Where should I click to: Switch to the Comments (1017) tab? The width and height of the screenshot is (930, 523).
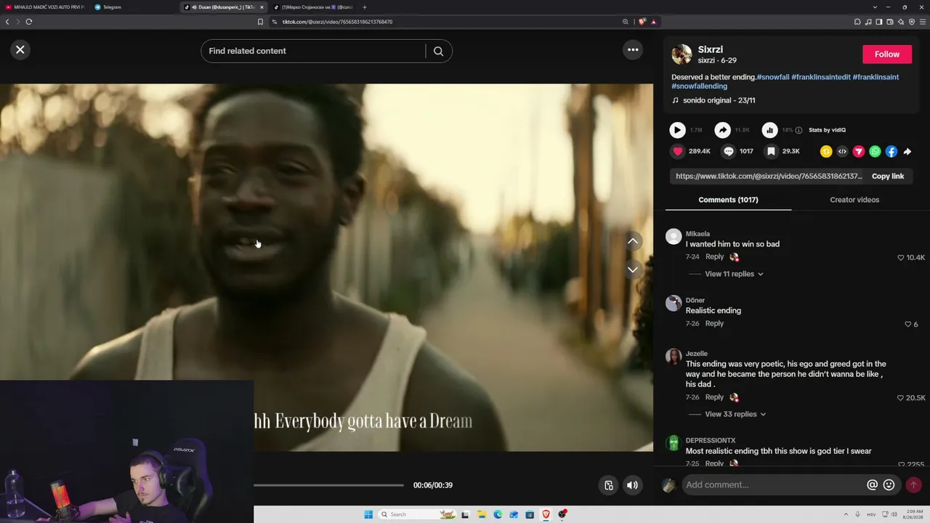coord(728,200)
